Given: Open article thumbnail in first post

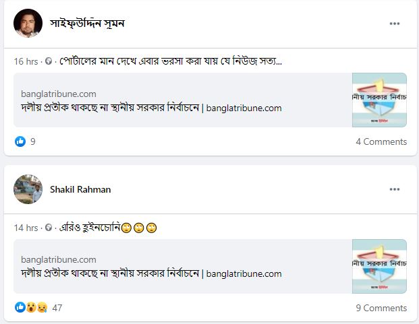Looking at the screenshot, I should [379, 100].
